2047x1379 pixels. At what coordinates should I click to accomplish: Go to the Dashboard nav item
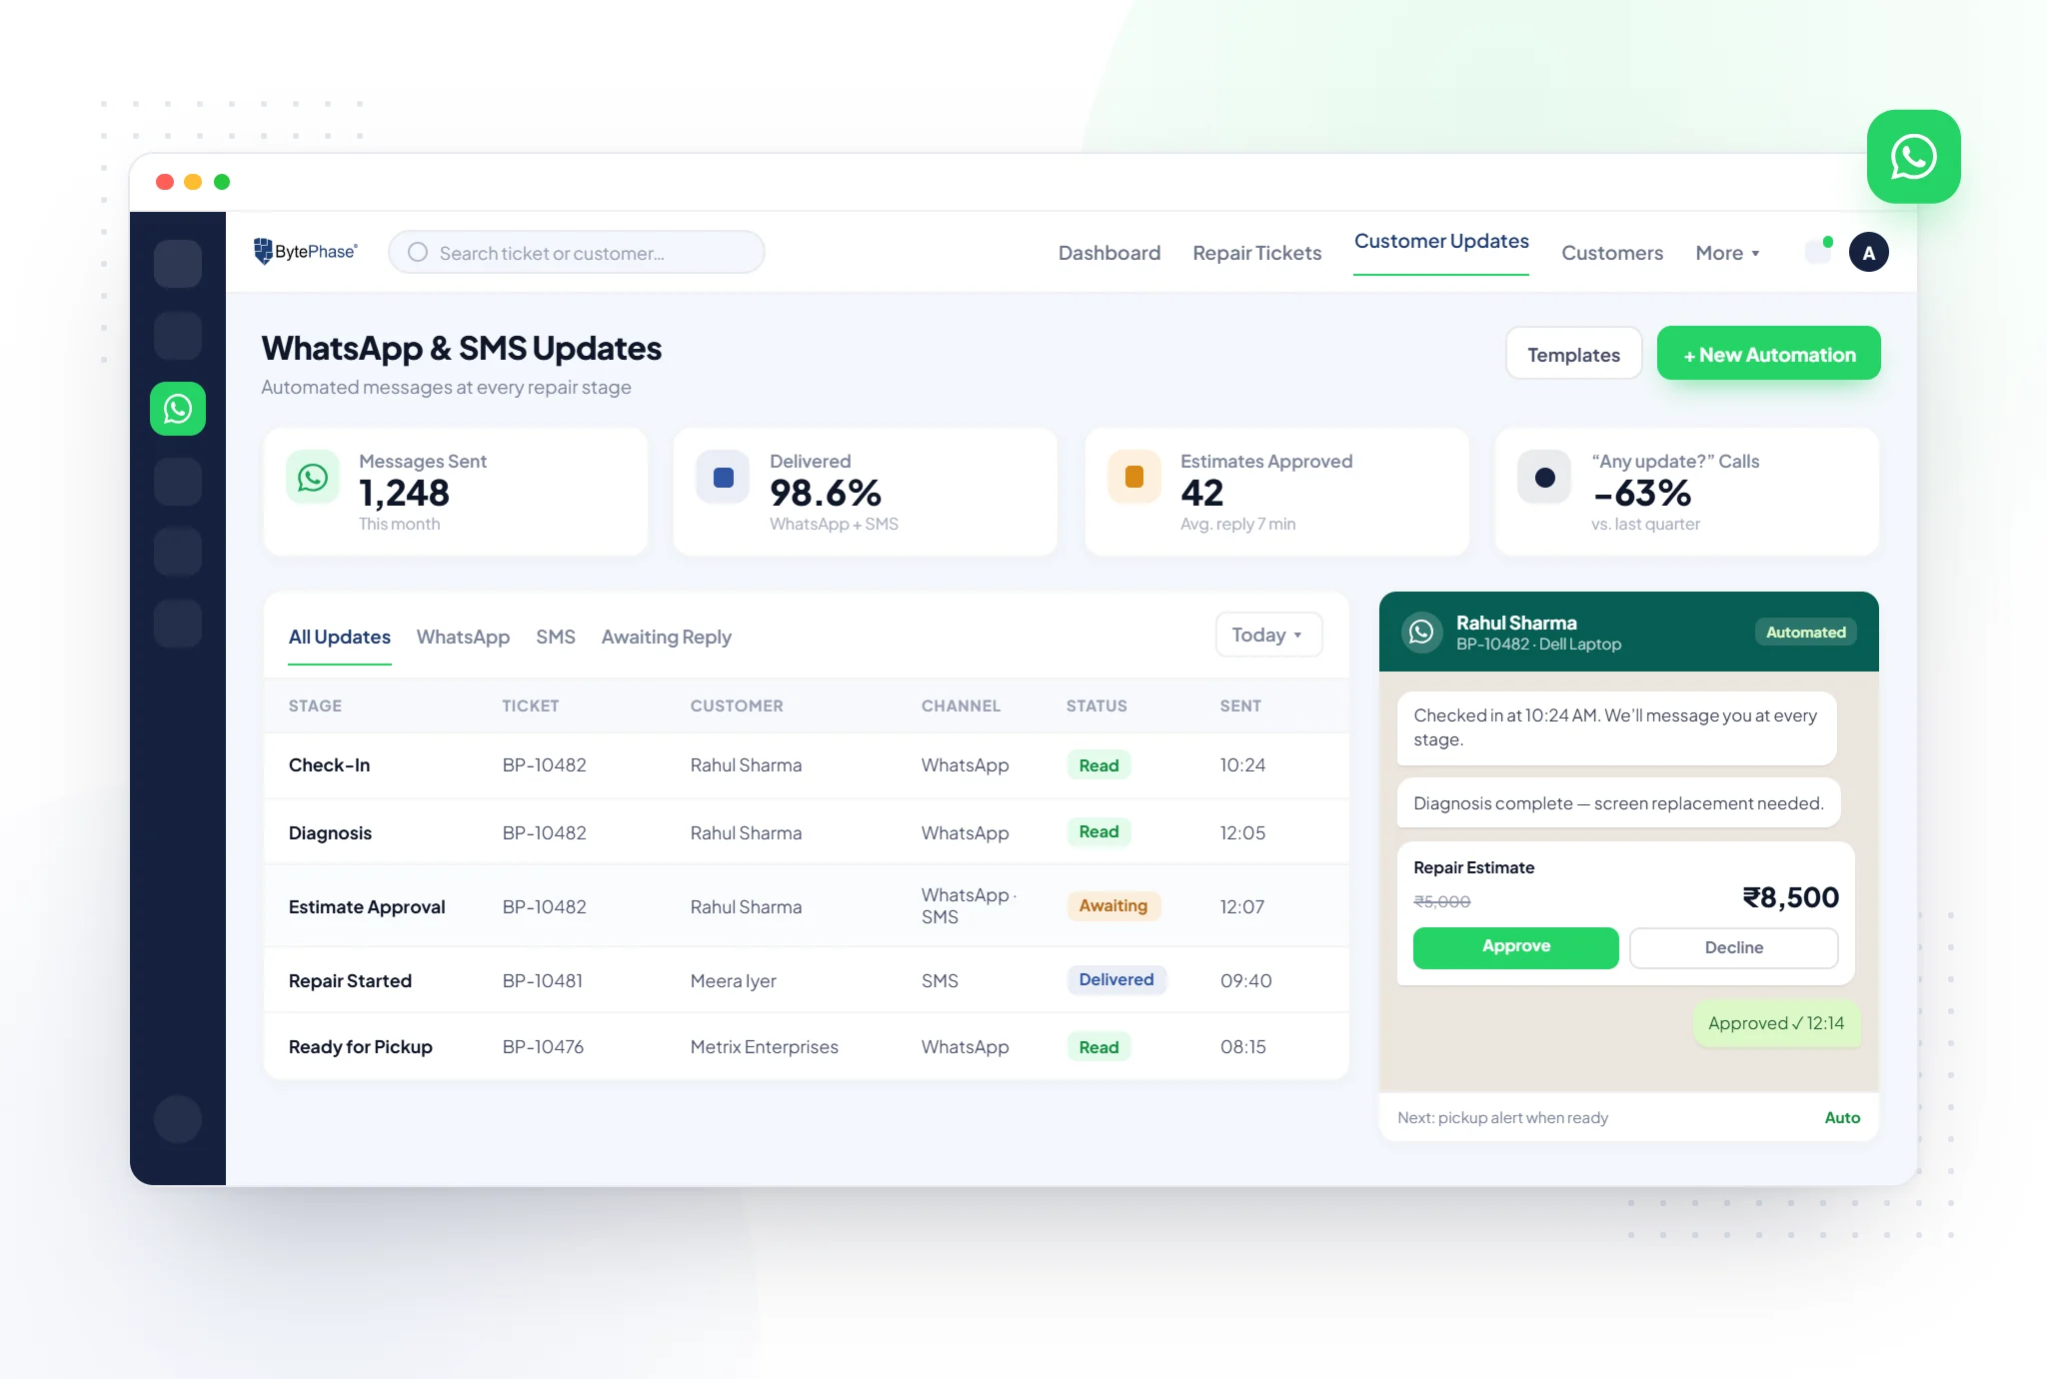(1109, 254)
